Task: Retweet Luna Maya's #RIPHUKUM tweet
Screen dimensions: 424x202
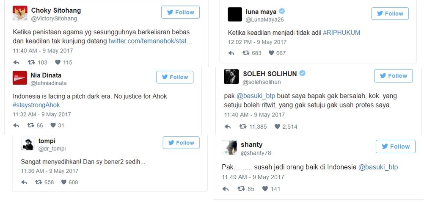Action: click(x=246, y=53)
